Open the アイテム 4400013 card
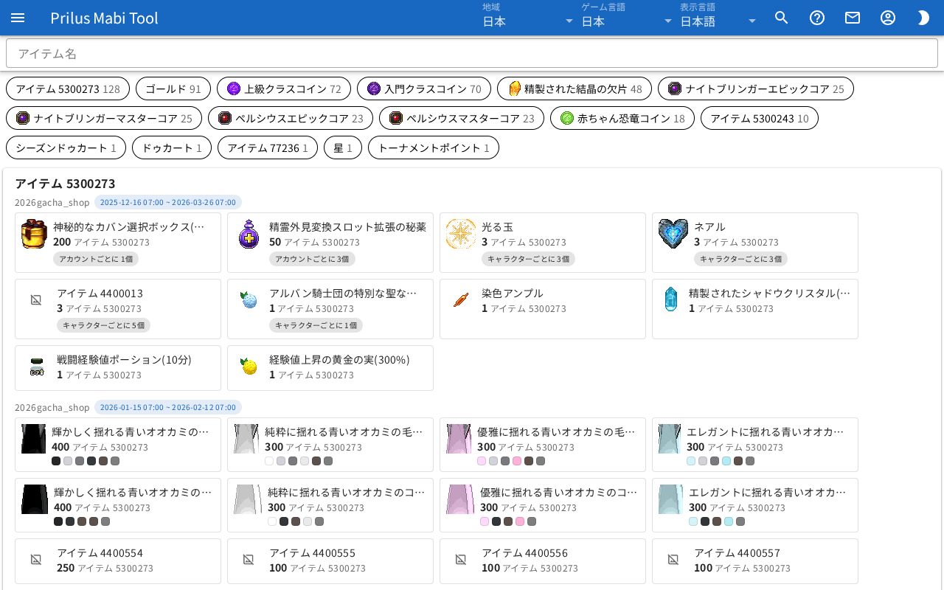This screenshot has width=944, height=590. tap(118, 309)
